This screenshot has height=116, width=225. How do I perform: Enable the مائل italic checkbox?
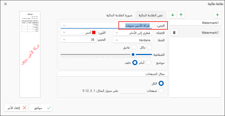149,47
